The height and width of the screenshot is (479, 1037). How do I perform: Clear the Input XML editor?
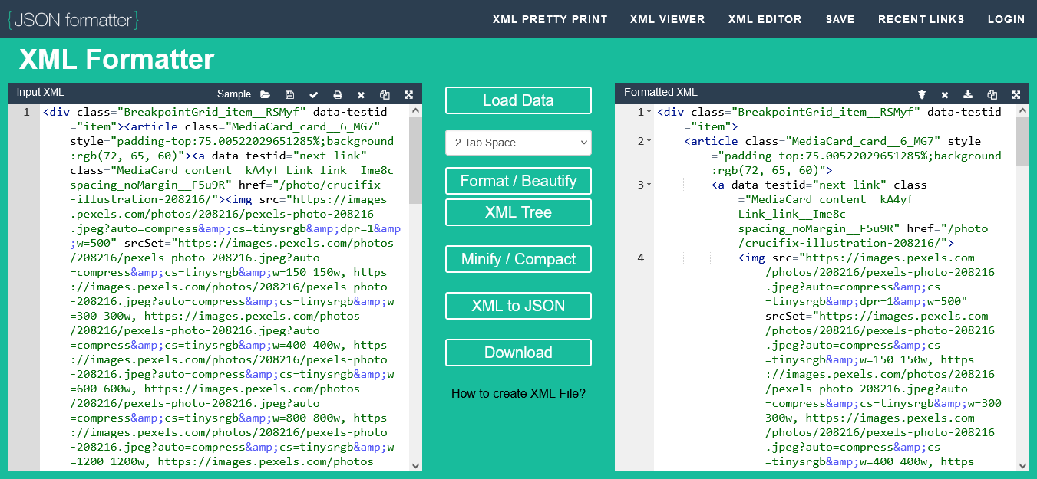[361, 94]
